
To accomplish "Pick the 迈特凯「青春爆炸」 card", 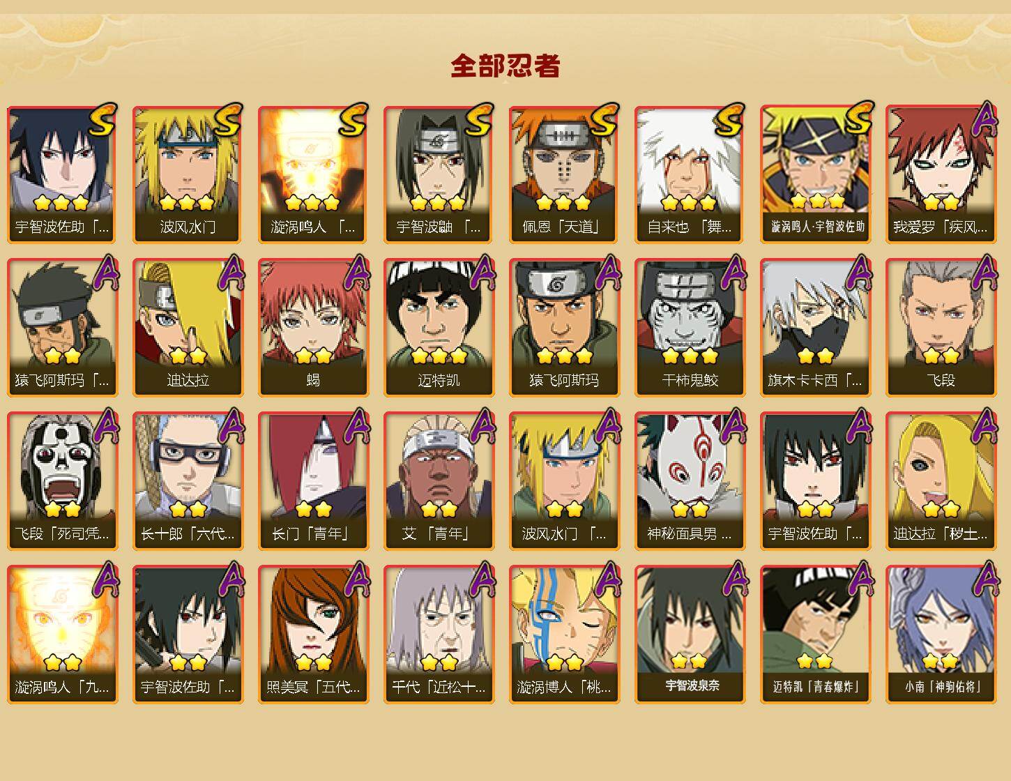I will (815, 635).
